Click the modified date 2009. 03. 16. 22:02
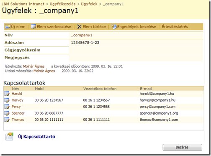This screenshot has width=211, height=156. coord(77,71)
